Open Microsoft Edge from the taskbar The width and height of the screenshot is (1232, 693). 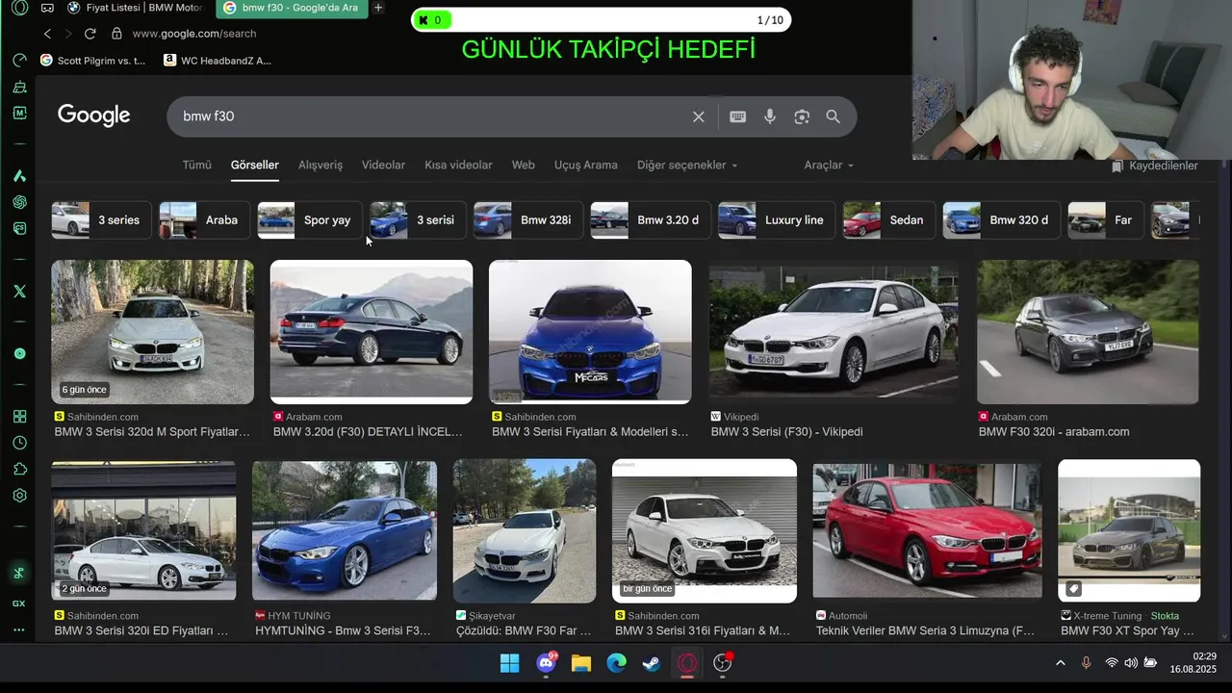617,663
